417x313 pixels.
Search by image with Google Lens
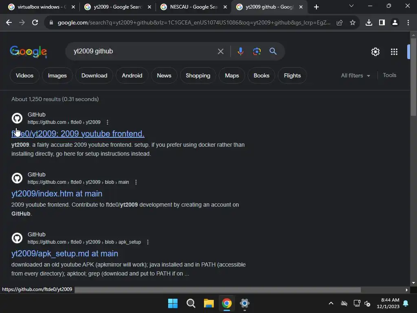click(257, 51)
